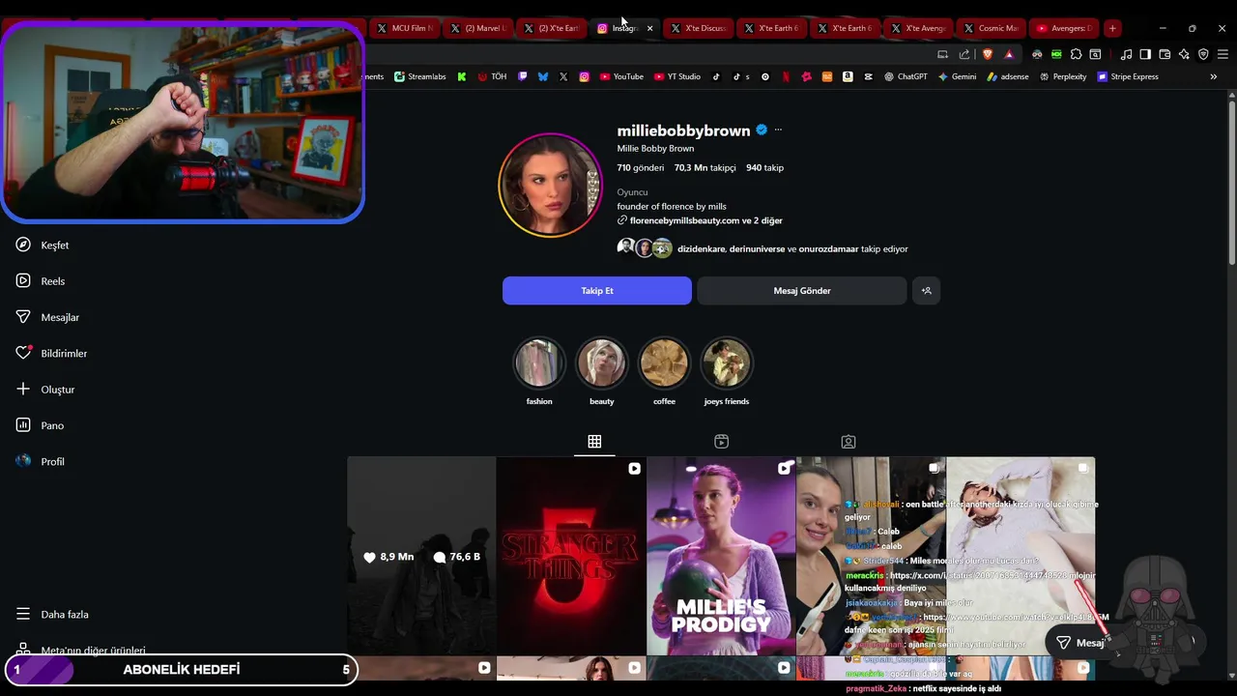Open Reels in the sidebar
Screen dimensions: 1237x696
41,281
